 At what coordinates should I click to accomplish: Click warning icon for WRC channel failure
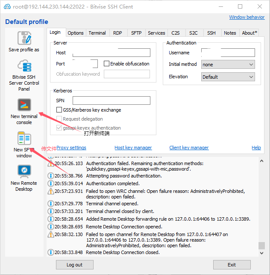coord(51,191)
